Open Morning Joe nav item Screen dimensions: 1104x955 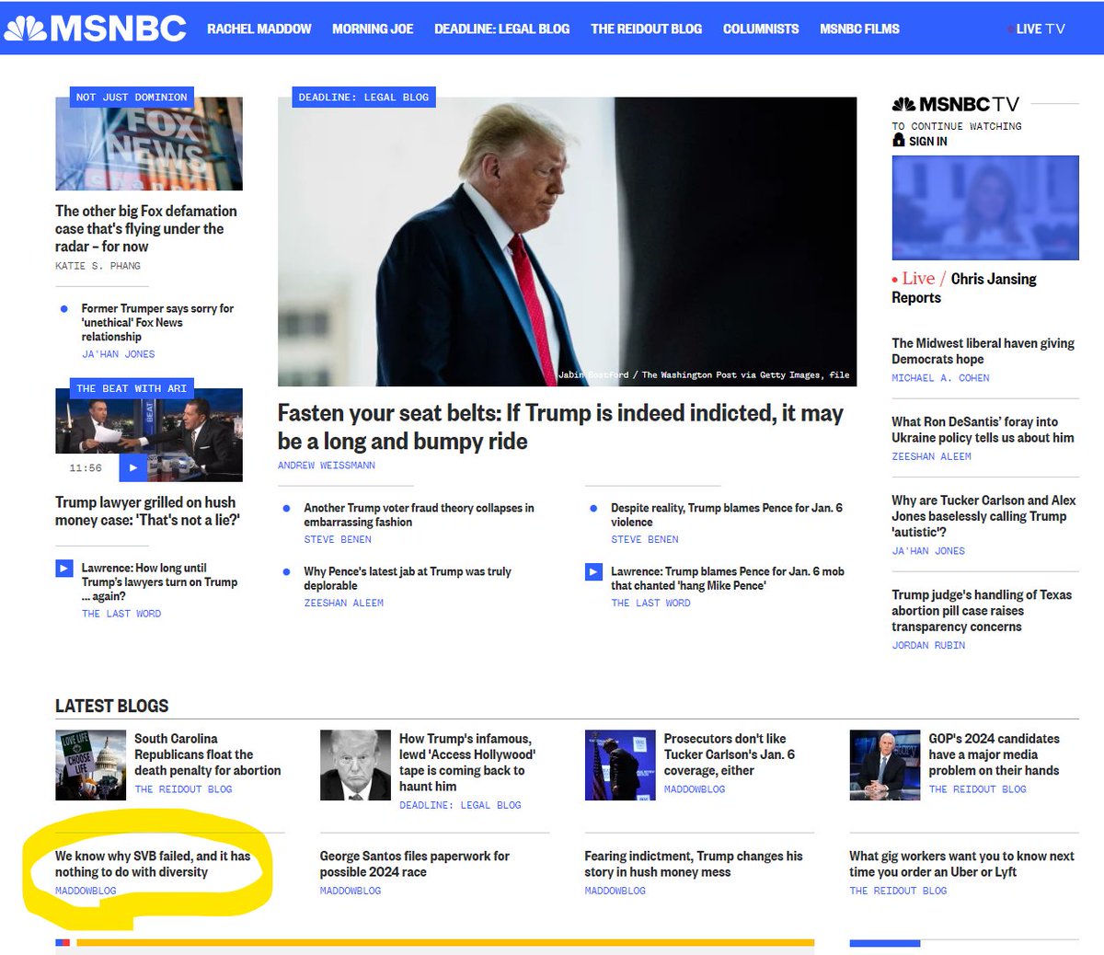point(373,29)
